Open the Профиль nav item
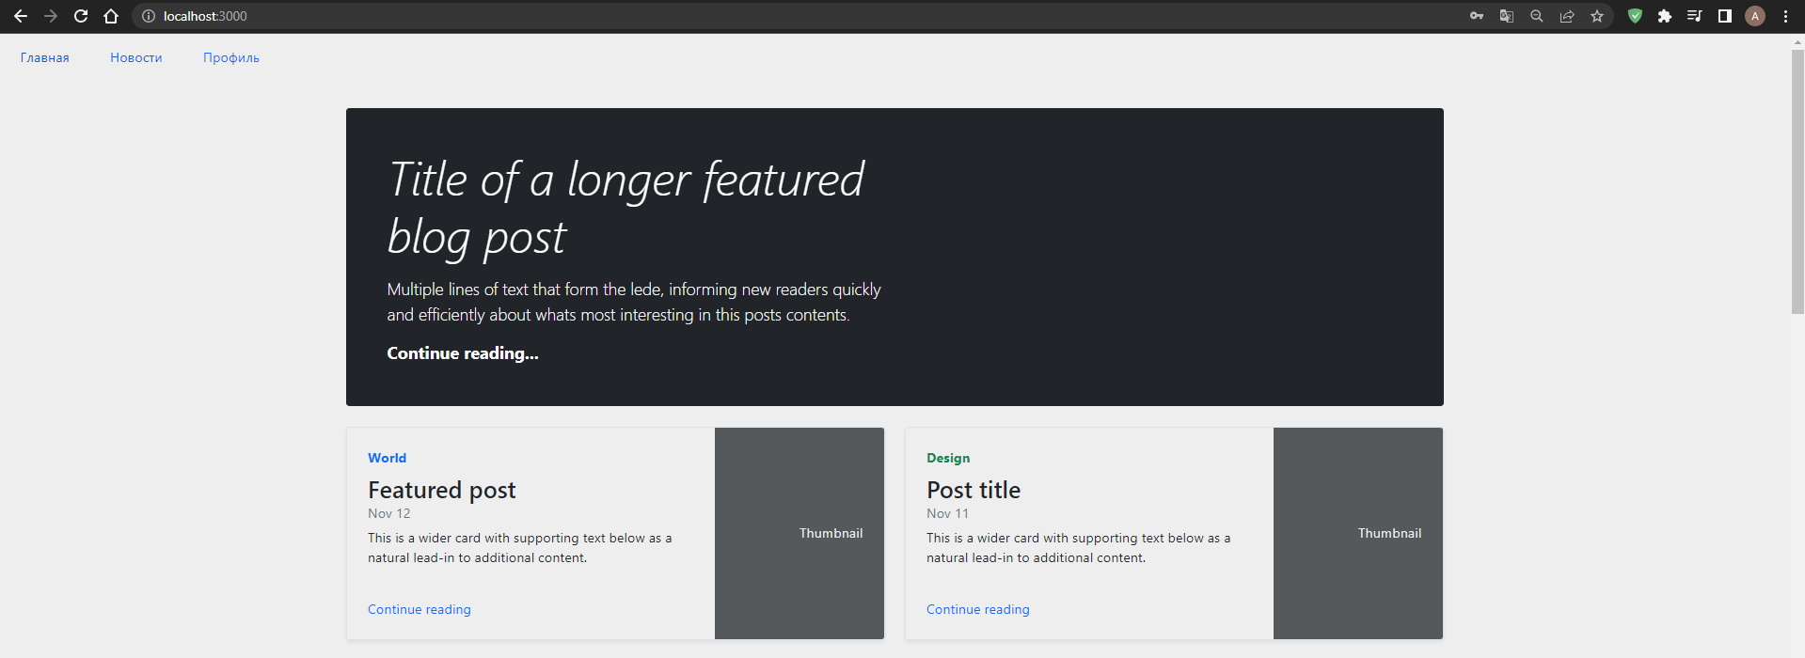Screen dimensions: 1805x658 [x=231, y=57]
